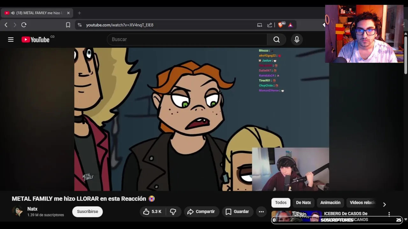
Task: Close the METAL FAMILY tab
Action: (x=68, y=13)
